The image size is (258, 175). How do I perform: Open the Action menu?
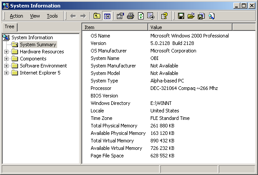pyautogui.click(x=16, y=16)
